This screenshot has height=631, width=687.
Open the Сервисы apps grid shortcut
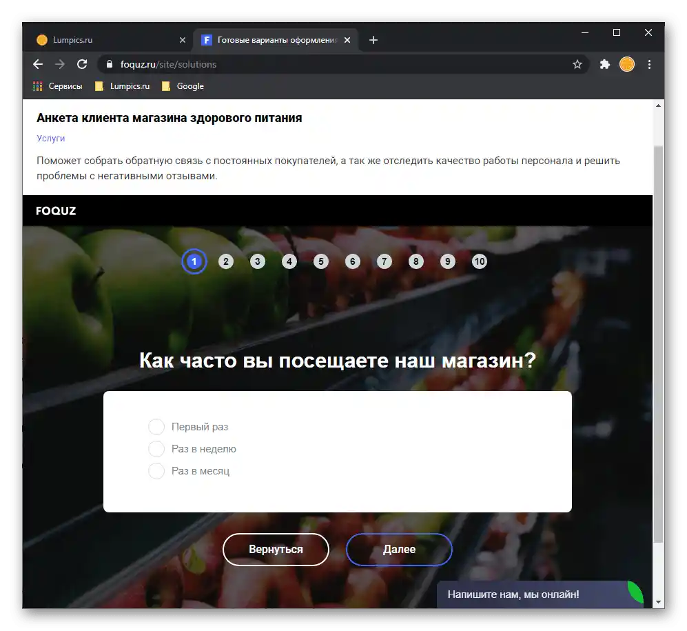click(x=57, y=86)
